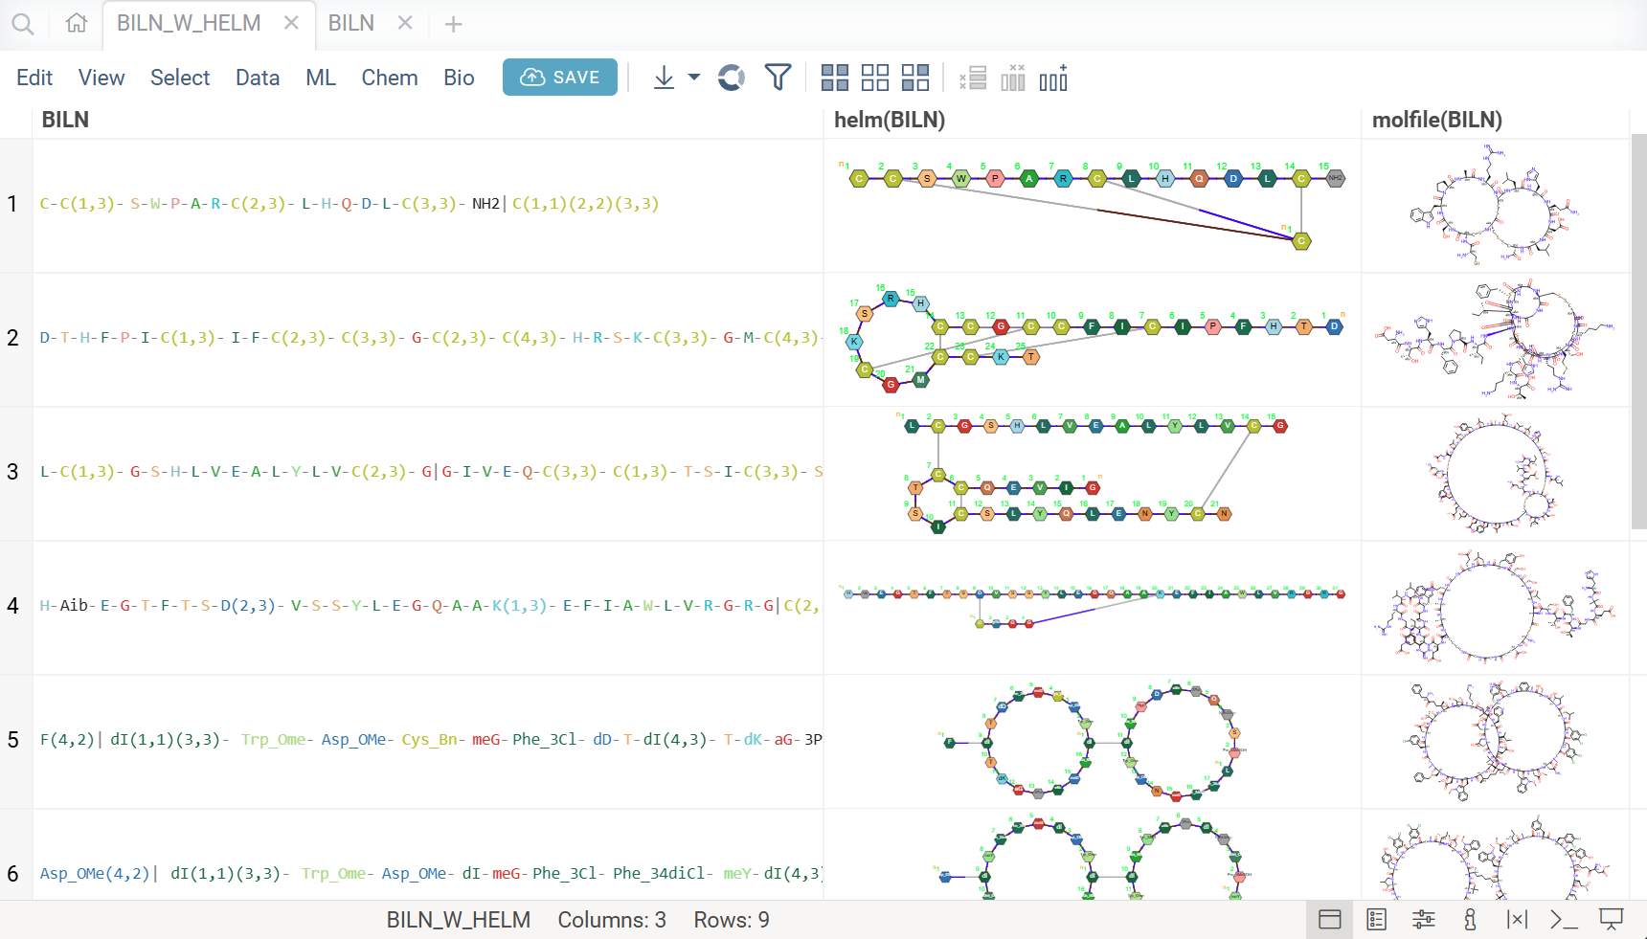Click the add column icon
The width and height of the screenshot is (1647, 939).
pos(1053,78)
